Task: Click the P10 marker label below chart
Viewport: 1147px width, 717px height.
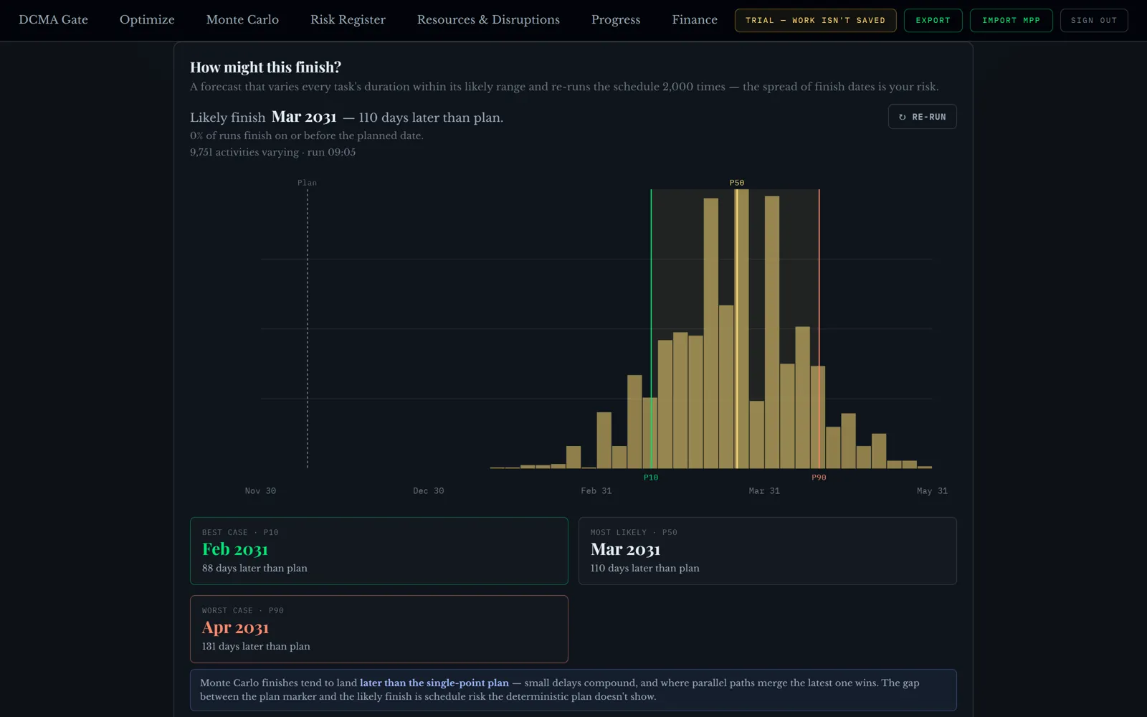Action: click(651, 478)
